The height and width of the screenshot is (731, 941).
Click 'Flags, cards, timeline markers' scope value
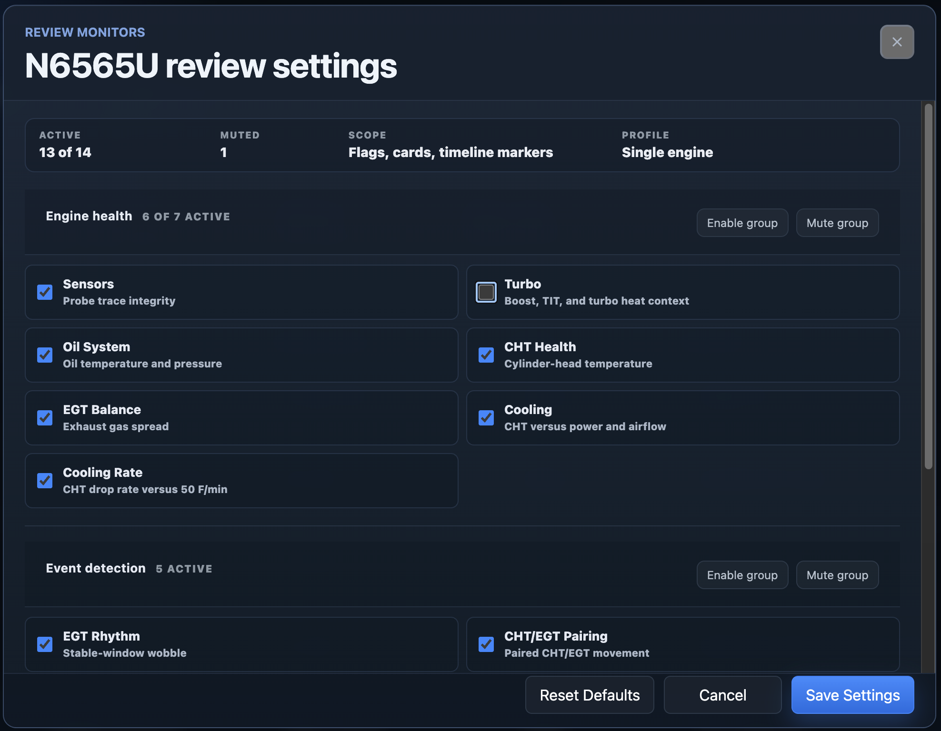click(450, 152)
